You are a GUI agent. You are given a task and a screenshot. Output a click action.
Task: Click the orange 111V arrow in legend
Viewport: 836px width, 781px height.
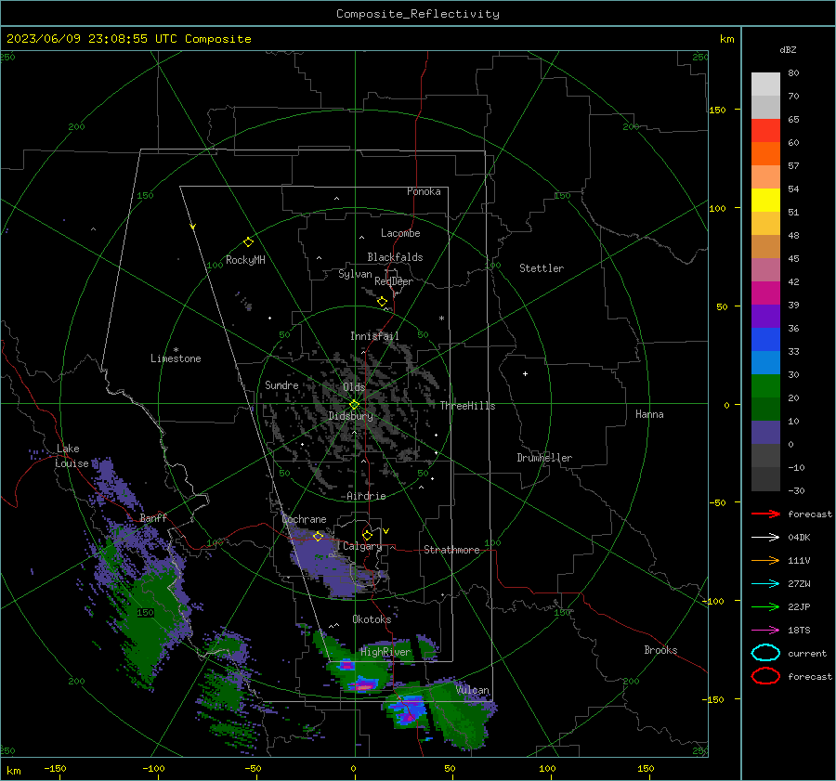[765, 560]
